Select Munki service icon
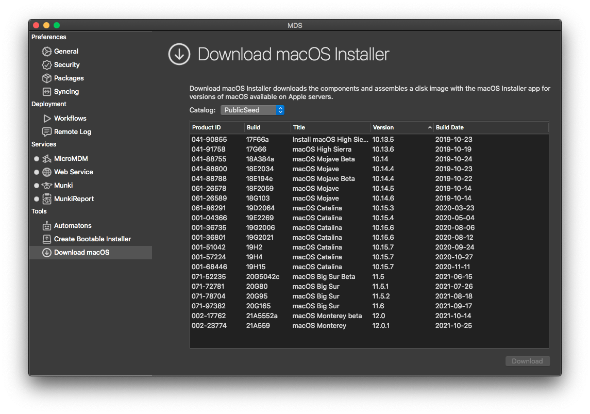590x414 pixels. pyautogui.click(x=47, y=186)
